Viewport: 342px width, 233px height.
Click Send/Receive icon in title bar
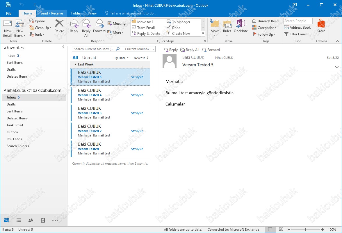click(8, 4)
